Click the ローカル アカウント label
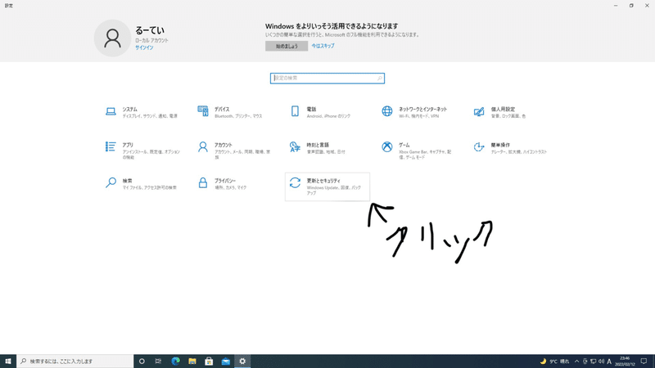The height and width of the screenshot is (368, 655). point(151,40)
